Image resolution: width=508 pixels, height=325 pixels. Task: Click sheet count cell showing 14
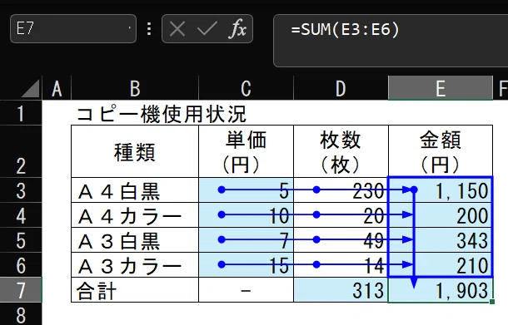point(341,264)
